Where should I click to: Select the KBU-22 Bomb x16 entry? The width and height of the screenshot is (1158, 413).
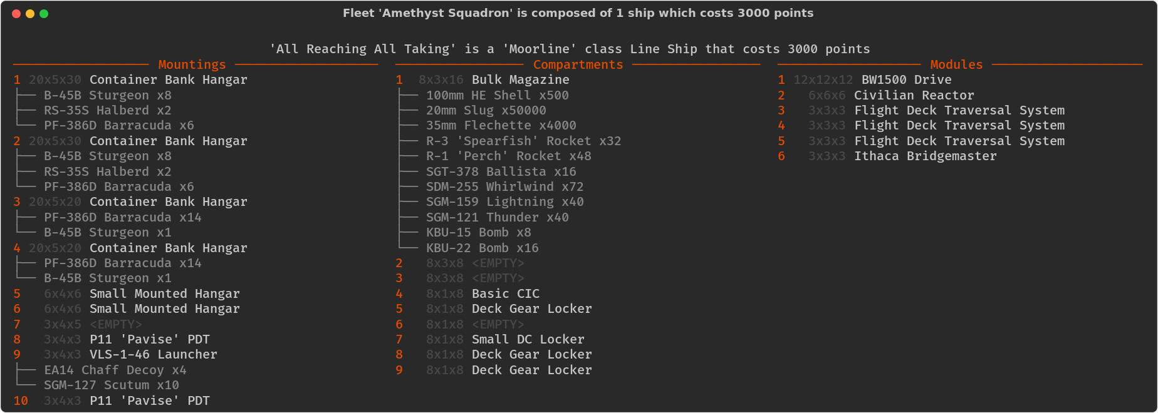(x=482, y=248)
